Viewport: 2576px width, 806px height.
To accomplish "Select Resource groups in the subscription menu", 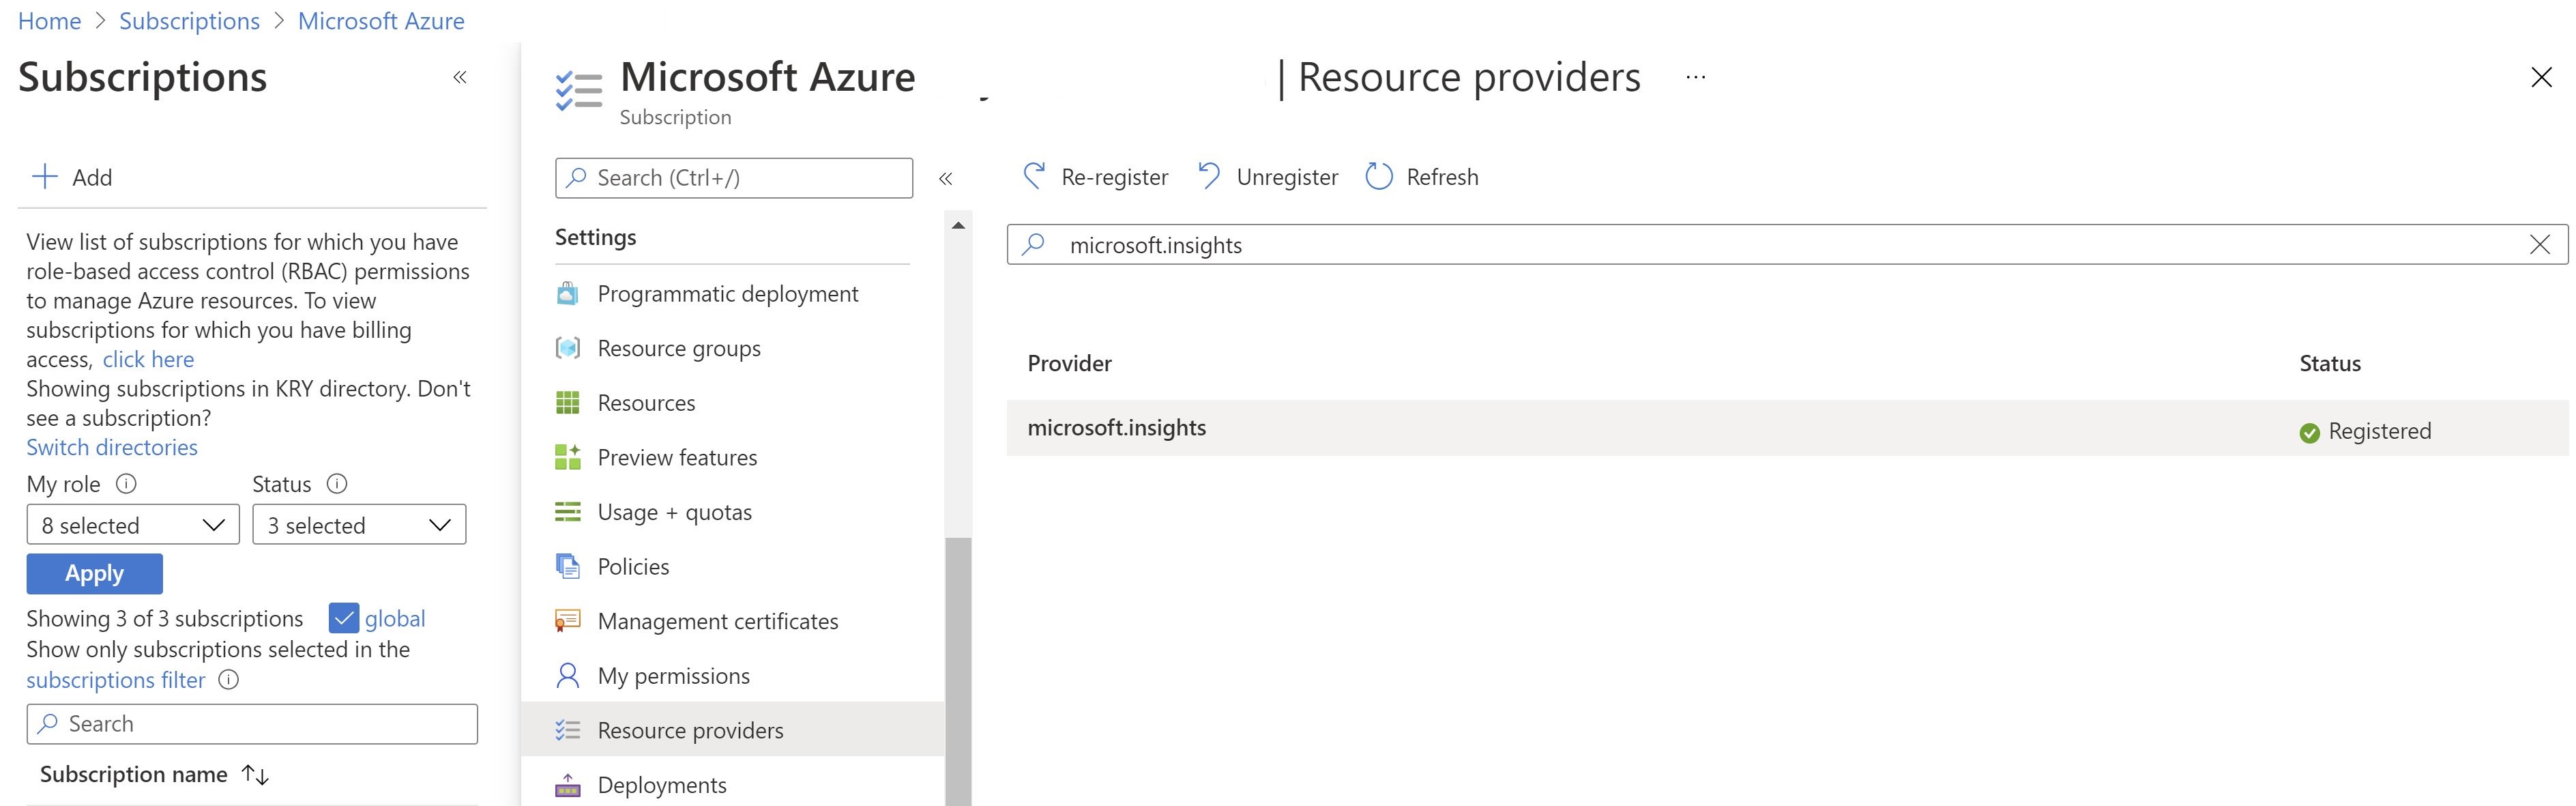I will tap(678, 348).
